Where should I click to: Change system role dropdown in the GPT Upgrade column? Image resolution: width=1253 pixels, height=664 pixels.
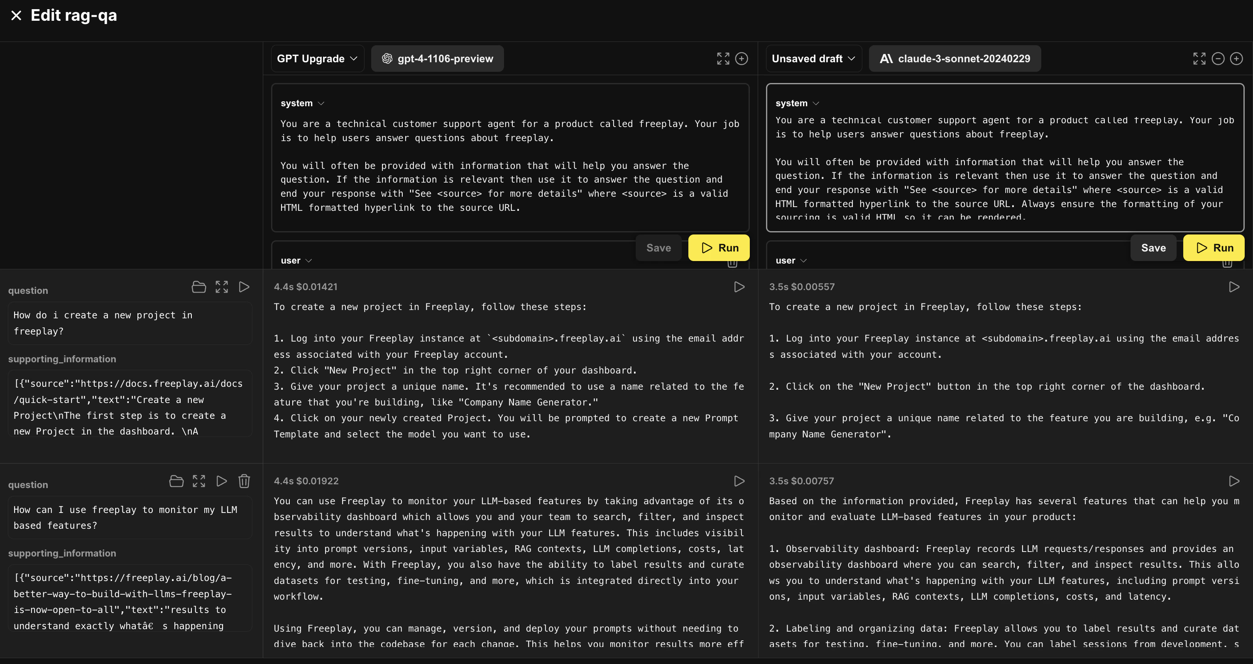[x=302, y=103]
